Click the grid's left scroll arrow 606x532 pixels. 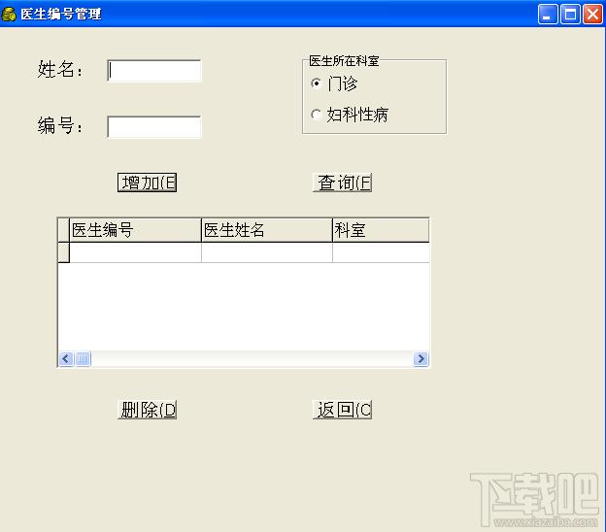[66, 359]
